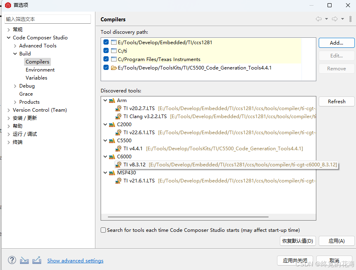Image resolution: width=356 pixels, height=270 pixels.
Task: Open the back history dropdown arrow
Action: coord(326,19)
